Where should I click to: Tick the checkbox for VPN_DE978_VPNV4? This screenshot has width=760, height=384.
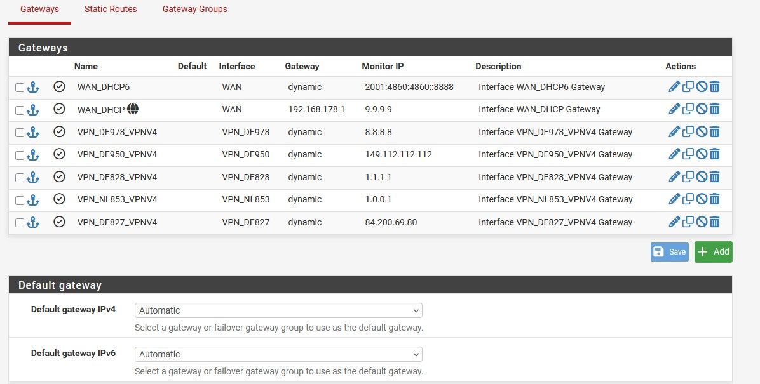tap(20, 133)
